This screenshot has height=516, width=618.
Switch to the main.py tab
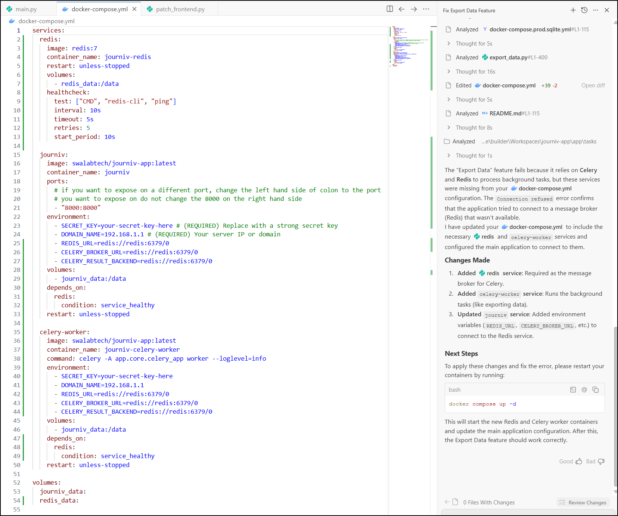[x=26, y=9]
